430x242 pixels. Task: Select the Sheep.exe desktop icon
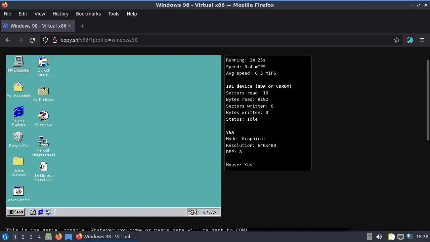pyautogui.click(x=43, y=119)
